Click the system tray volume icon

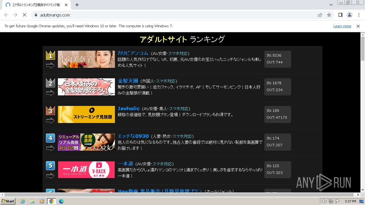[324, 201]
